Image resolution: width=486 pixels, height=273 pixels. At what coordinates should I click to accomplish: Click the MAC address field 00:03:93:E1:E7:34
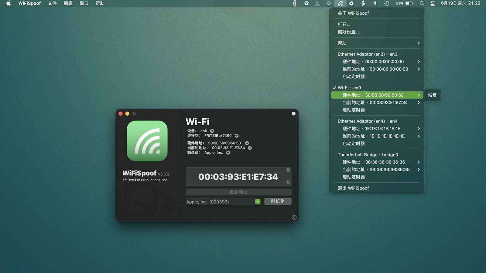238,177
